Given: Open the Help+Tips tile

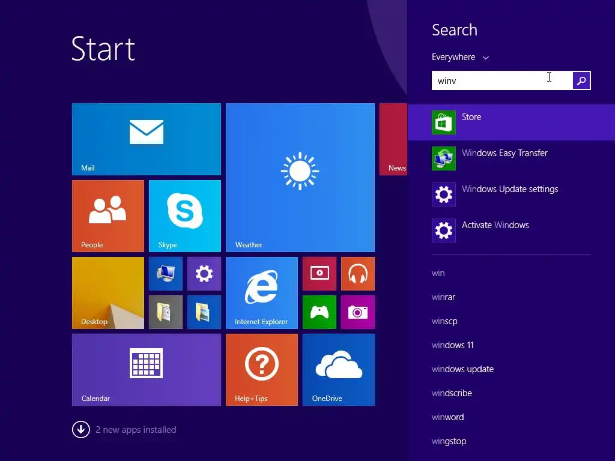Looking at the screenshot, I should tap(262, 370).
